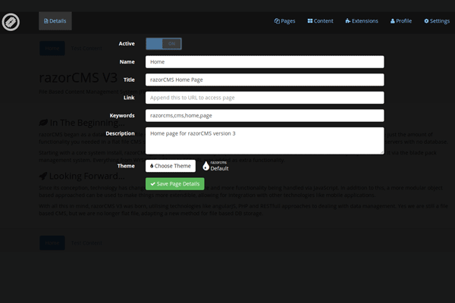Click the In The Beginning leaf icon
The width and height of the screenshot is (455, 303).
[x=43, y=123]
